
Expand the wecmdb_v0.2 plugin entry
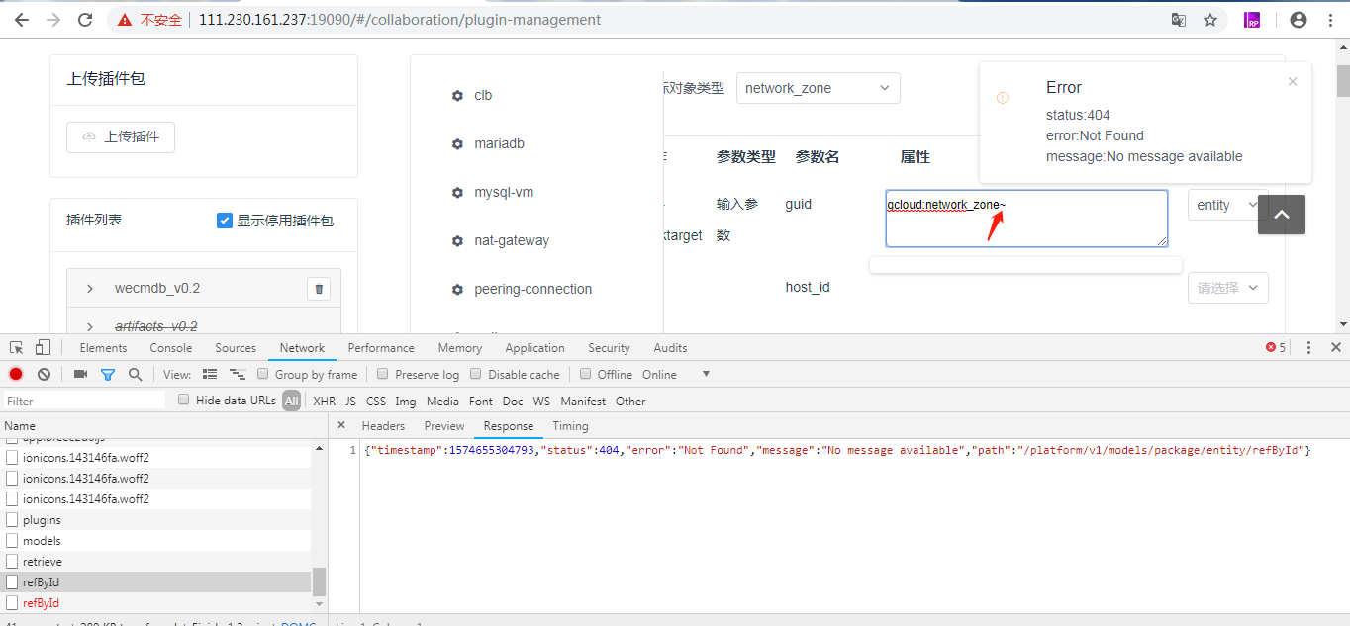pyautogui.click(x=88, y=288)
